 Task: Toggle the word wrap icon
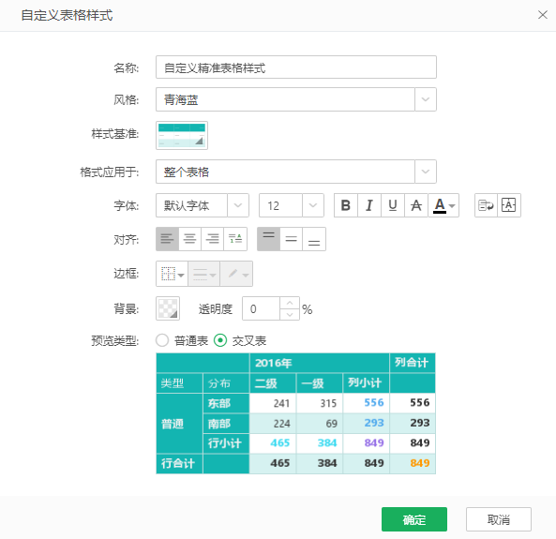(x=486, y=205)
